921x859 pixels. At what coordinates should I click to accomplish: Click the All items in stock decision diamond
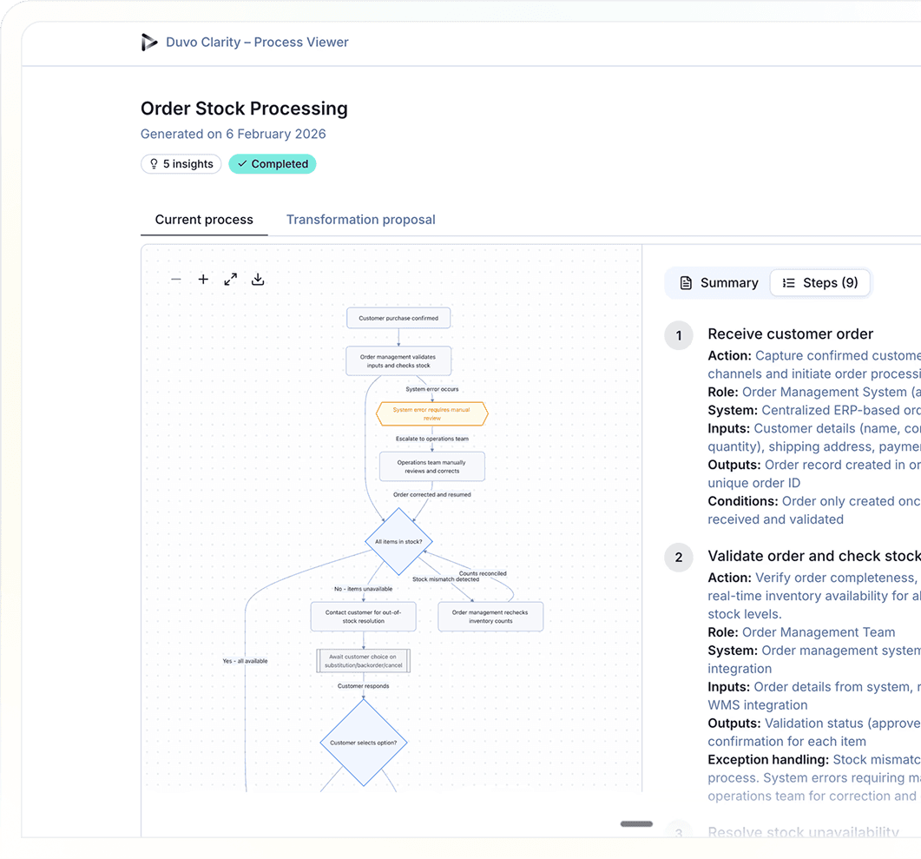click(398, 540)
